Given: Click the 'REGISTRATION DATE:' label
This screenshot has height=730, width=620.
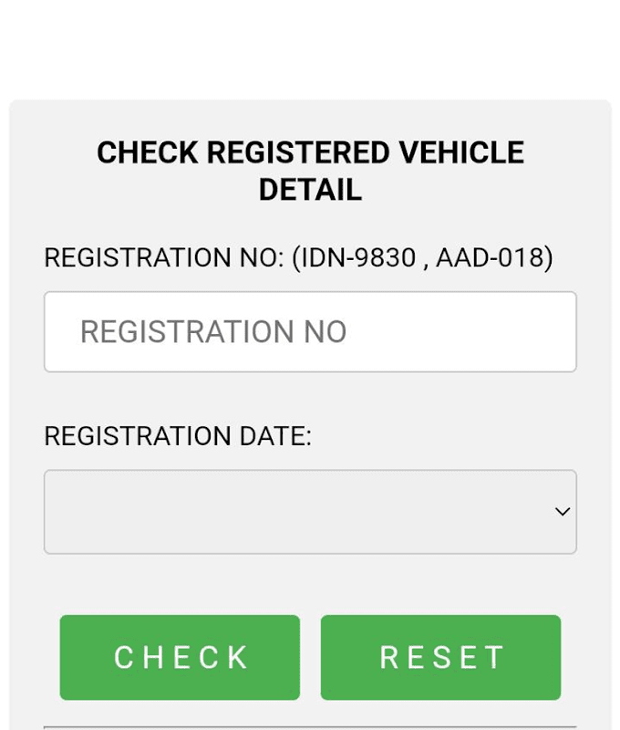Looking at the screenshot, I should [178, 436].
